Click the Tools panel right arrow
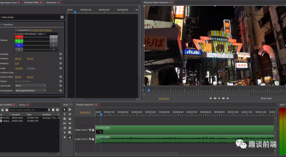Image resolution: width=286 pixels, height=157 pixels. tap(72, 105)
